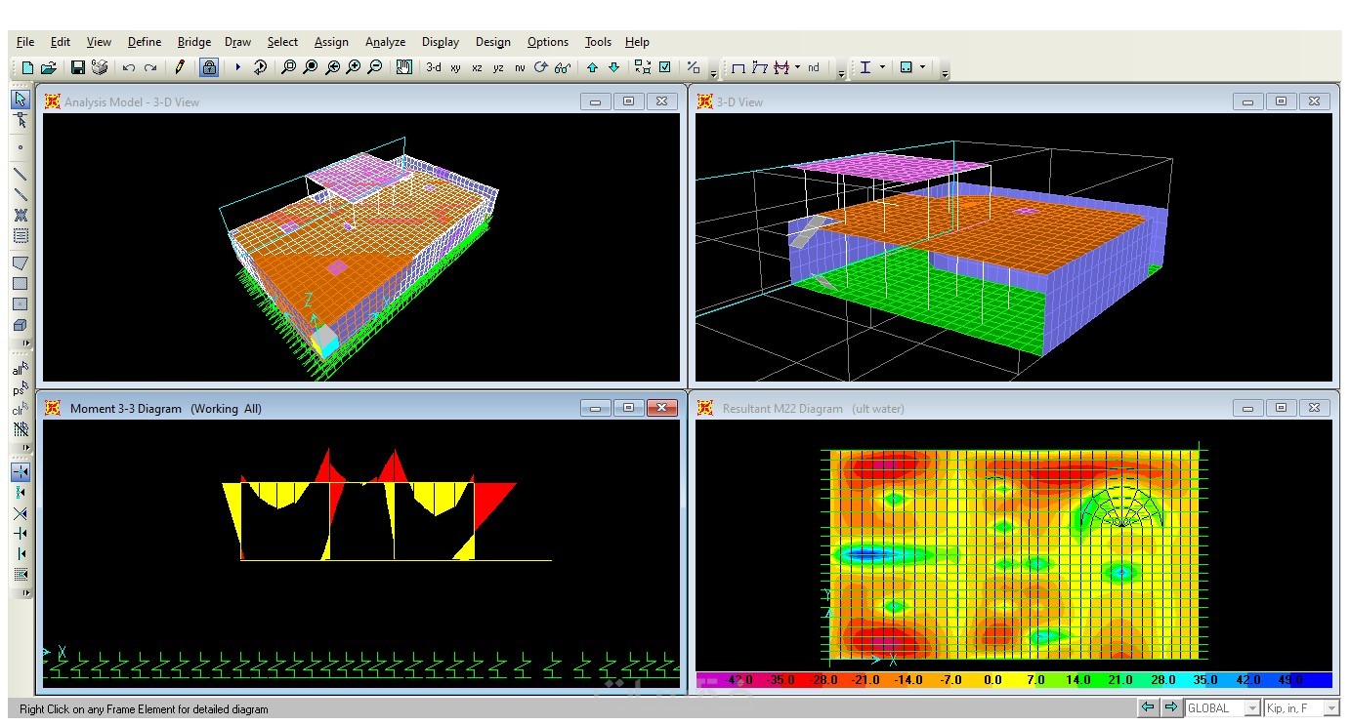
Task: Click the Undo arrow icon
Action: [x=129, y=67]
